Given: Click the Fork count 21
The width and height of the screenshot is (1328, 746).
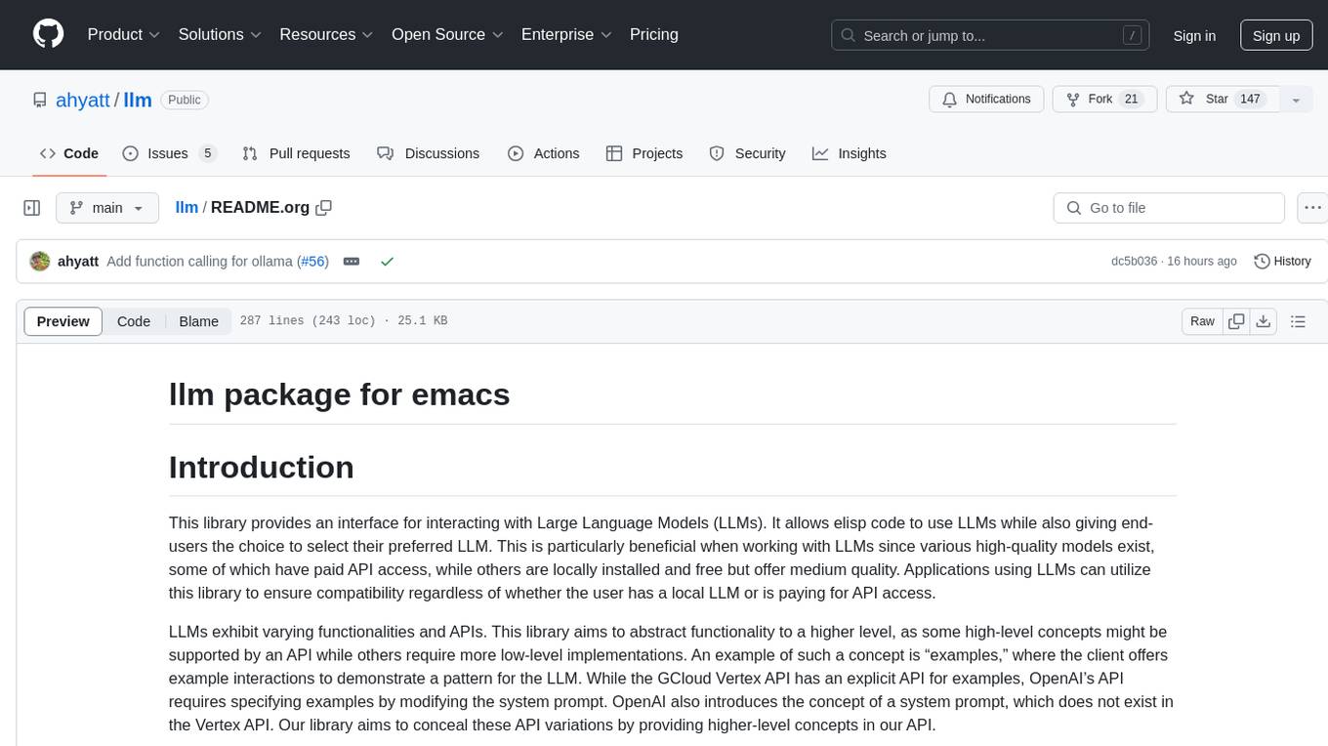Looking at the screenshot, I should [x=1132, y=100].
